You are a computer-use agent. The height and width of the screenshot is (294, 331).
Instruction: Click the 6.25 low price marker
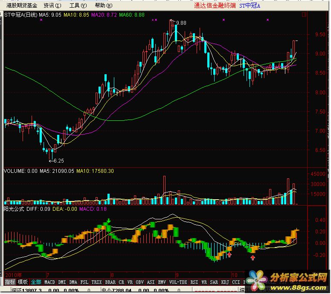pyautogui.click(x=59, y=161)
